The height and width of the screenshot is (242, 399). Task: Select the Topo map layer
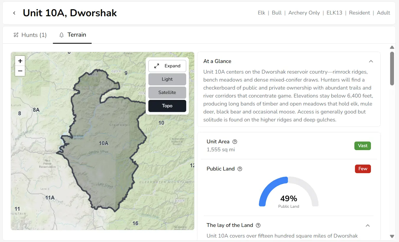pos(167,106)
